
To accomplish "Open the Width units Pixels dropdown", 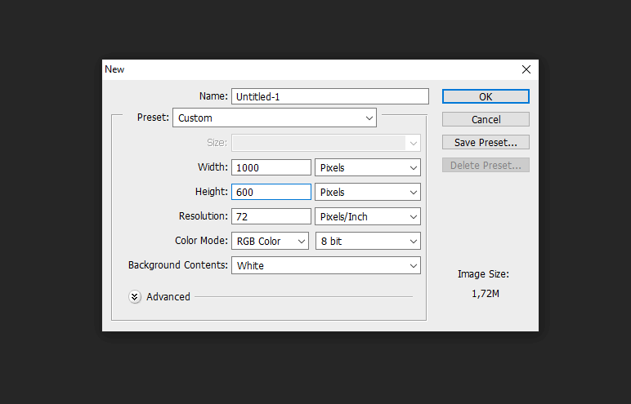I will 368,167.
